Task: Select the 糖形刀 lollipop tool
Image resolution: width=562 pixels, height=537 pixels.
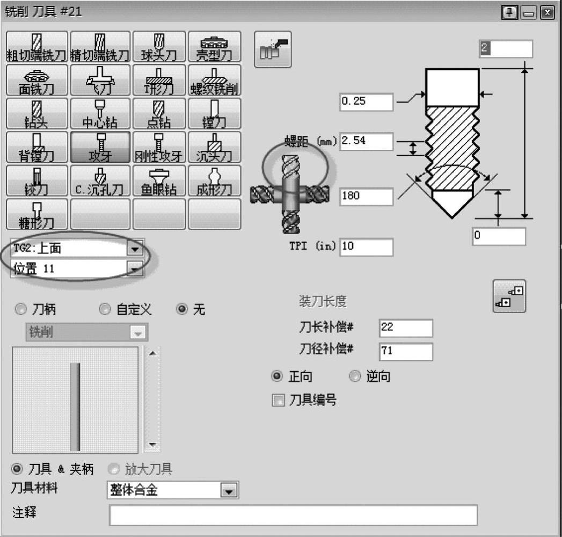Action: point(37,214)
